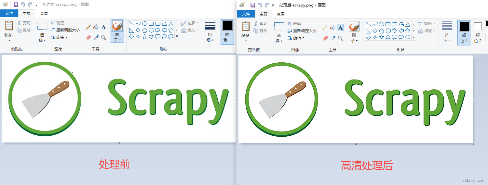Select the highlighted Text tool in 处理后 window
The height and width of the screenshot is (185, 488).
click(340, 28)
